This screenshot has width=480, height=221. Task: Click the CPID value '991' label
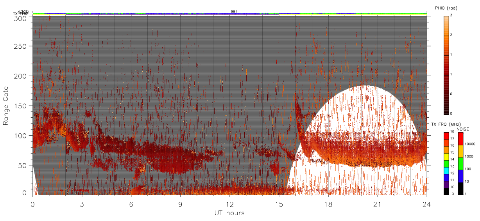point(234,12)
